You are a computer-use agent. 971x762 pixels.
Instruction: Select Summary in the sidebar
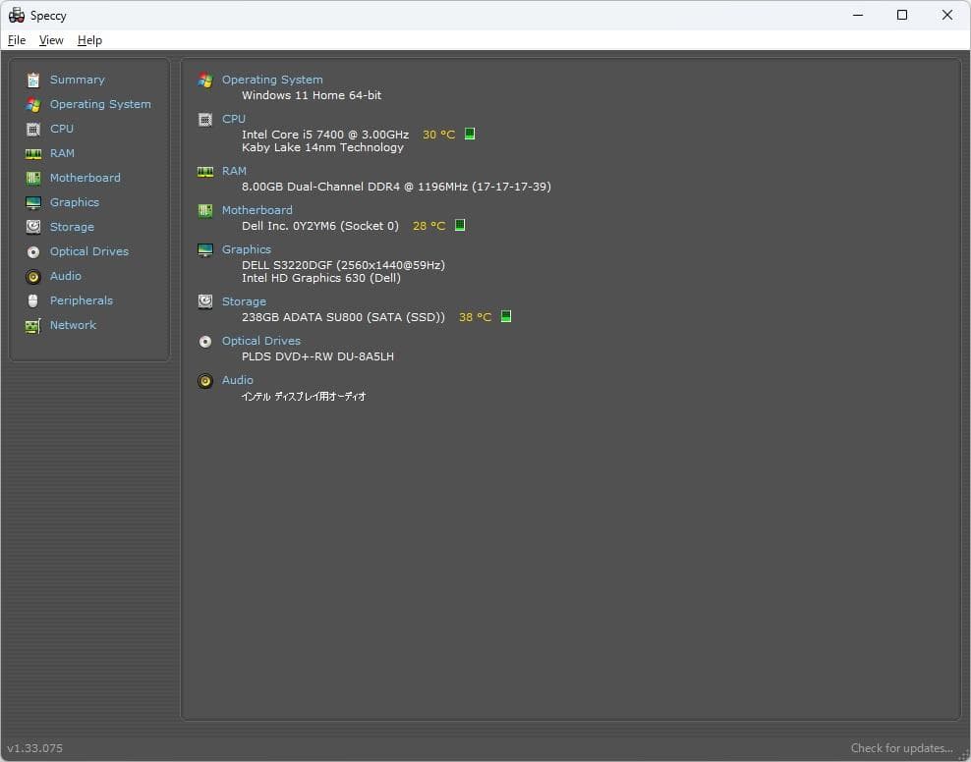(x=77, y=80)
